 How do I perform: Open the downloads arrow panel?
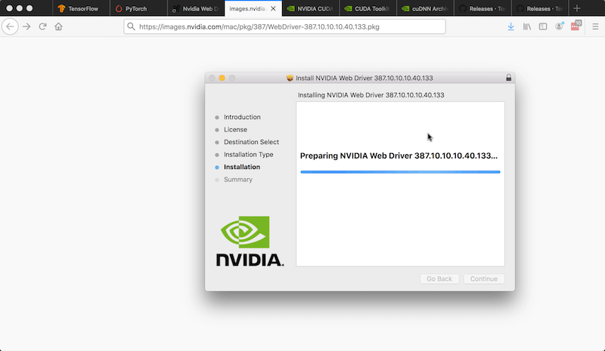tap(511, 26)
